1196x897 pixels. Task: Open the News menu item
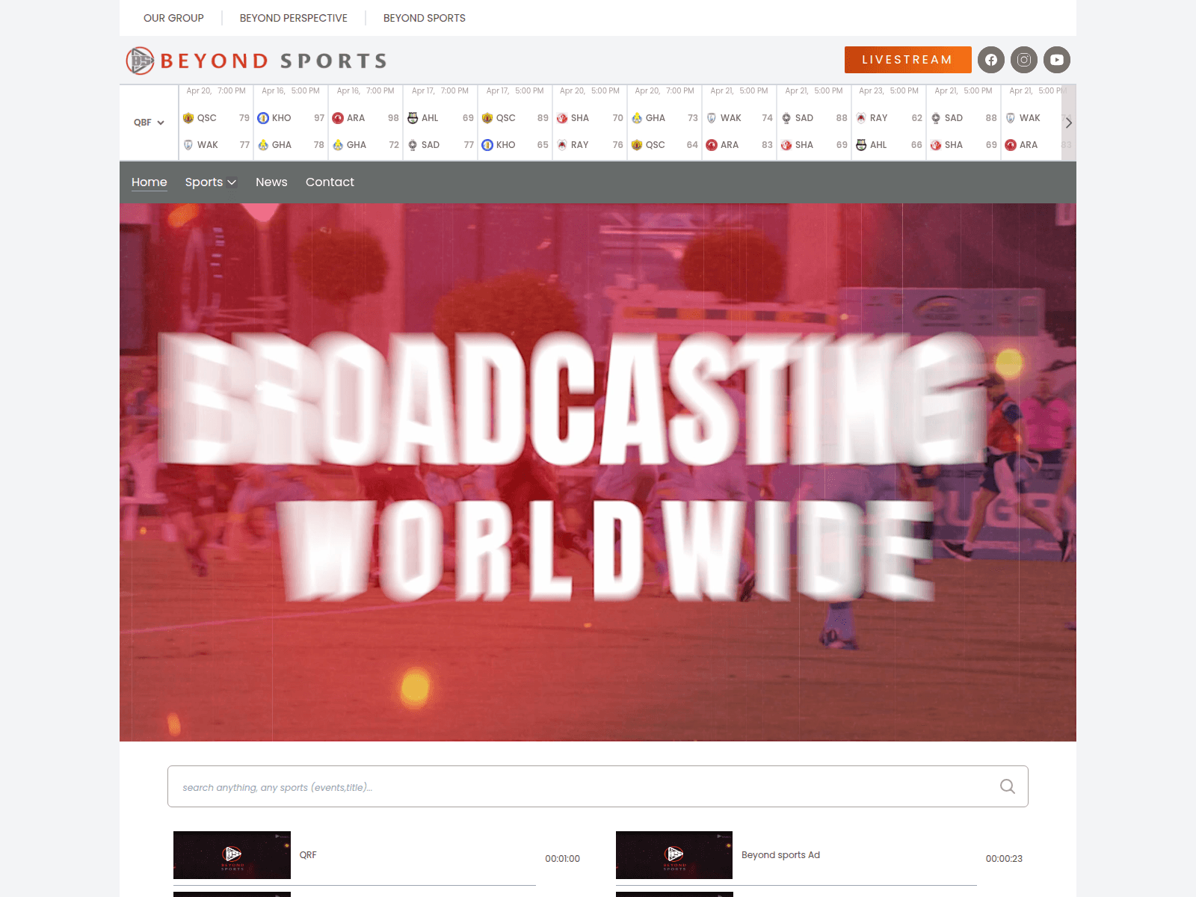click(x=271, y=182)
